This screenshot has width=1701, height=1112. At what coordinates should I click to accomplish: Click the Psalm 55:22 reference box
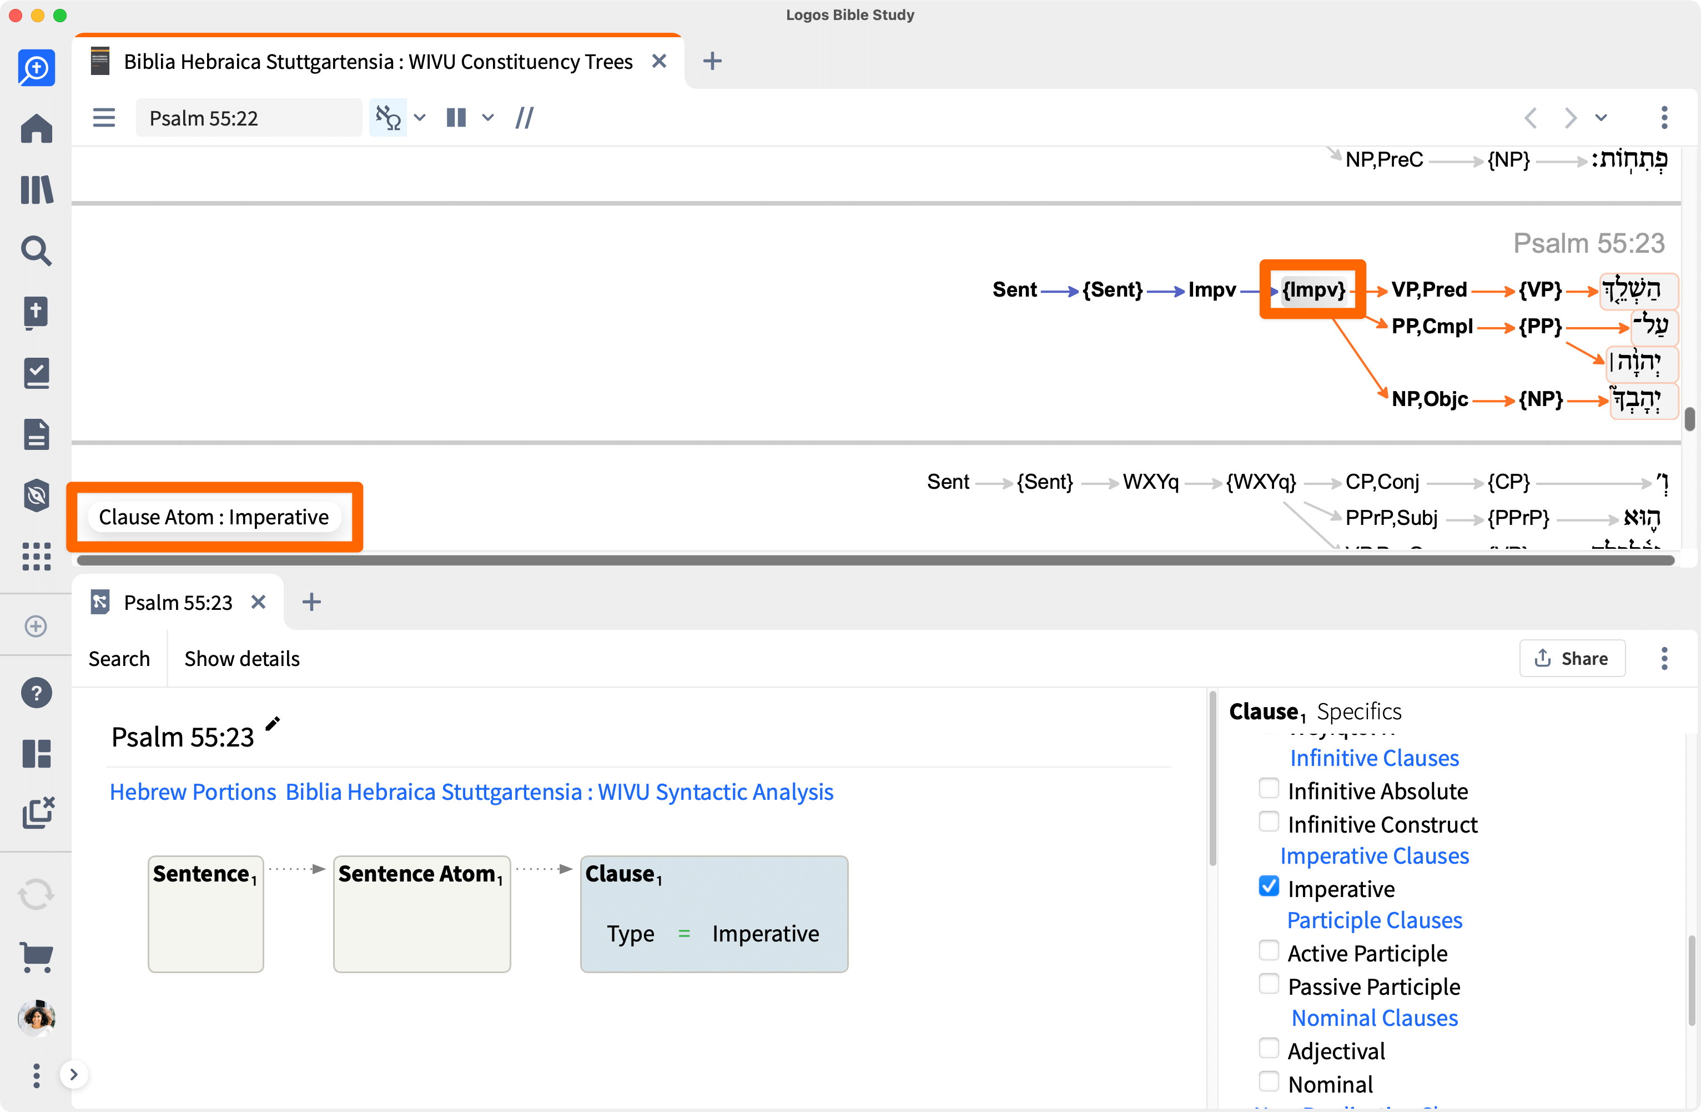point(249,117)
